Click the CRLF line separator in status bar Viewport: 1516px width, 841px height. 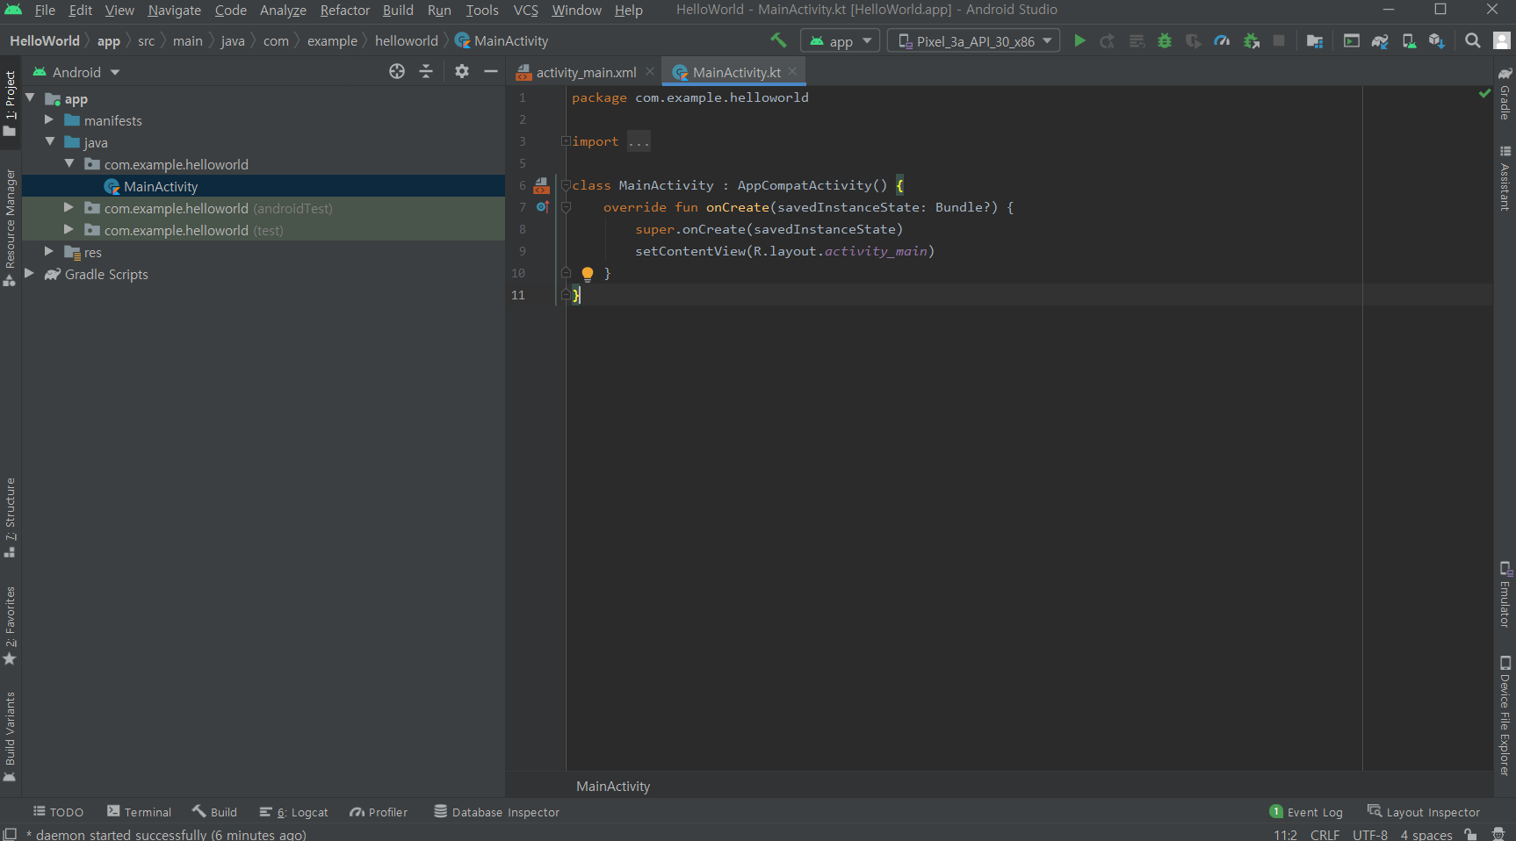(x=1325, y=835)
